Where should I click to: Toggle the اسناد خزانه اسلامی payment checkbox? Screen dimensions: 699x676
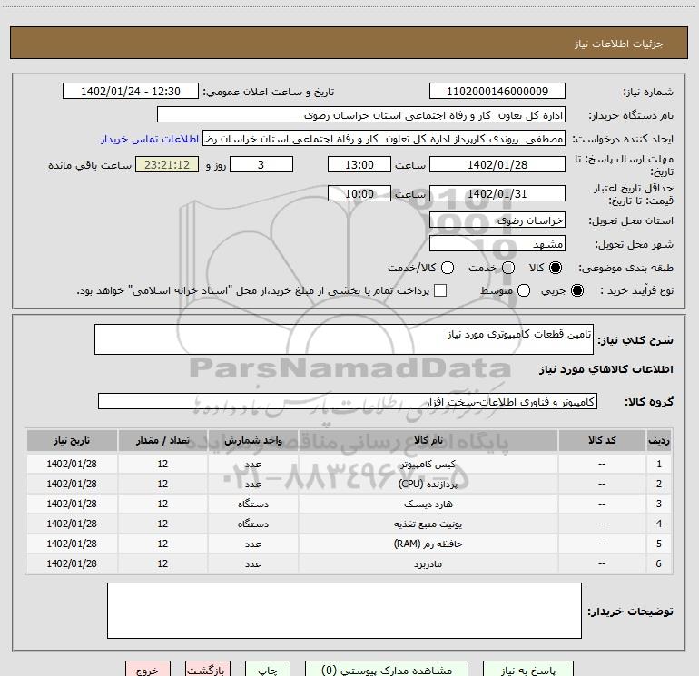tap(440, 290)
